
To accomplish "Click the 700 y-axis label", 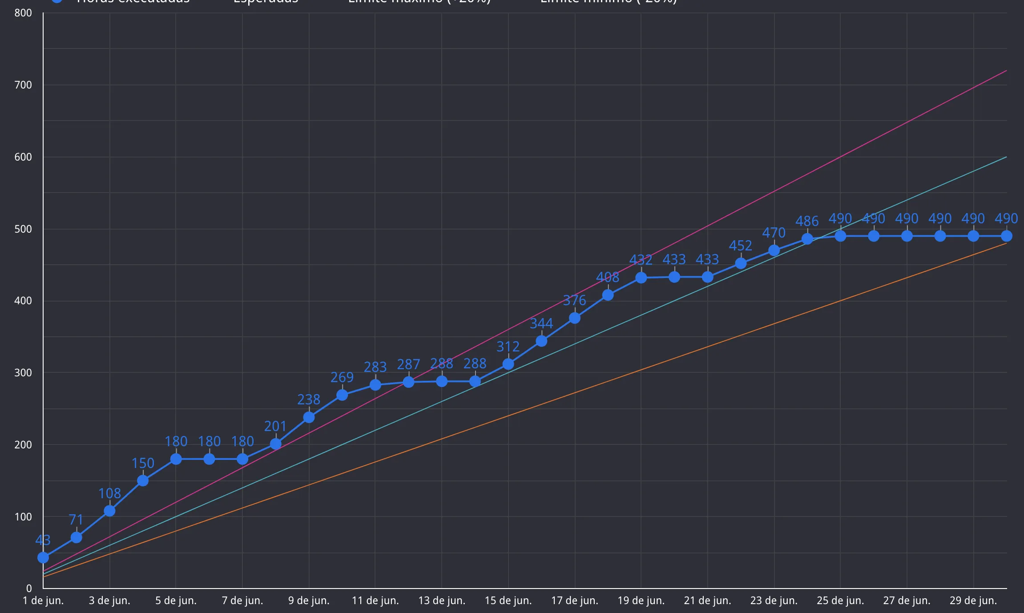I will pos(23,85).
